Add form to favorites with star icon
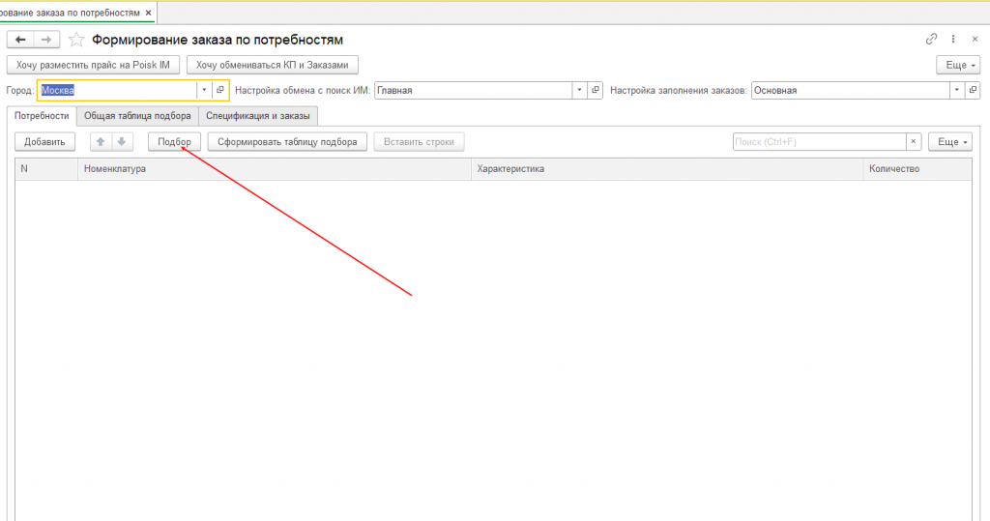 point(76,40)
